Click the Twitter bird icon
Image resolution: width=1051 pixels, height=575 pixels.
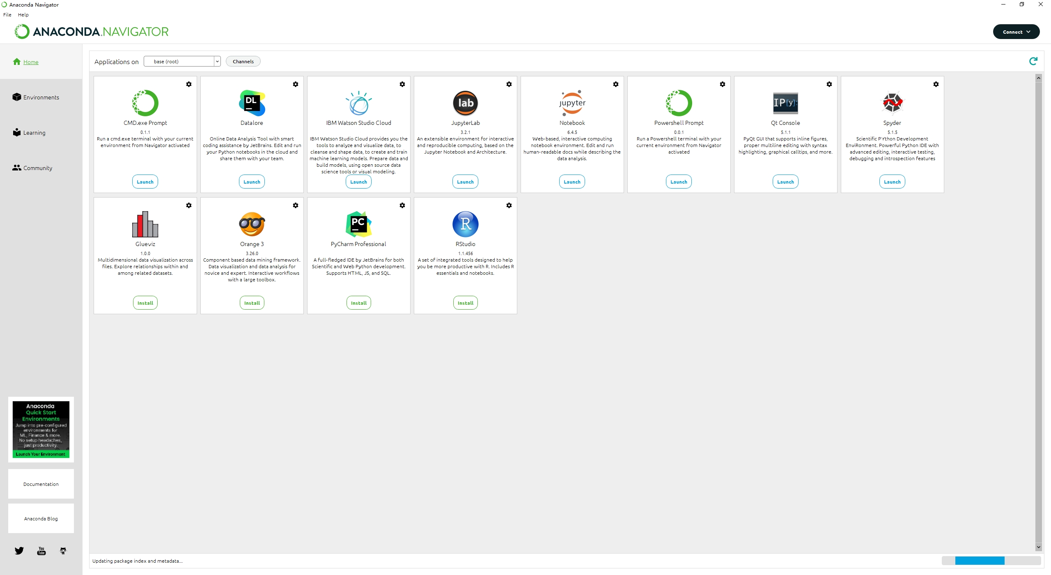coord(19,551)
